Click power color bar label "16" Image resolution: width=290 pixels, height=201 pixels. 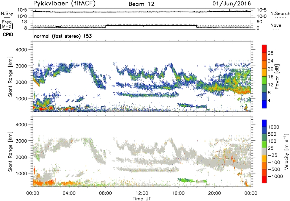pyautogui.click(x=270, y=77)
